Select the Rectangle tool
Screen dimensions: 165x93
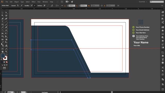coord(2,25)
